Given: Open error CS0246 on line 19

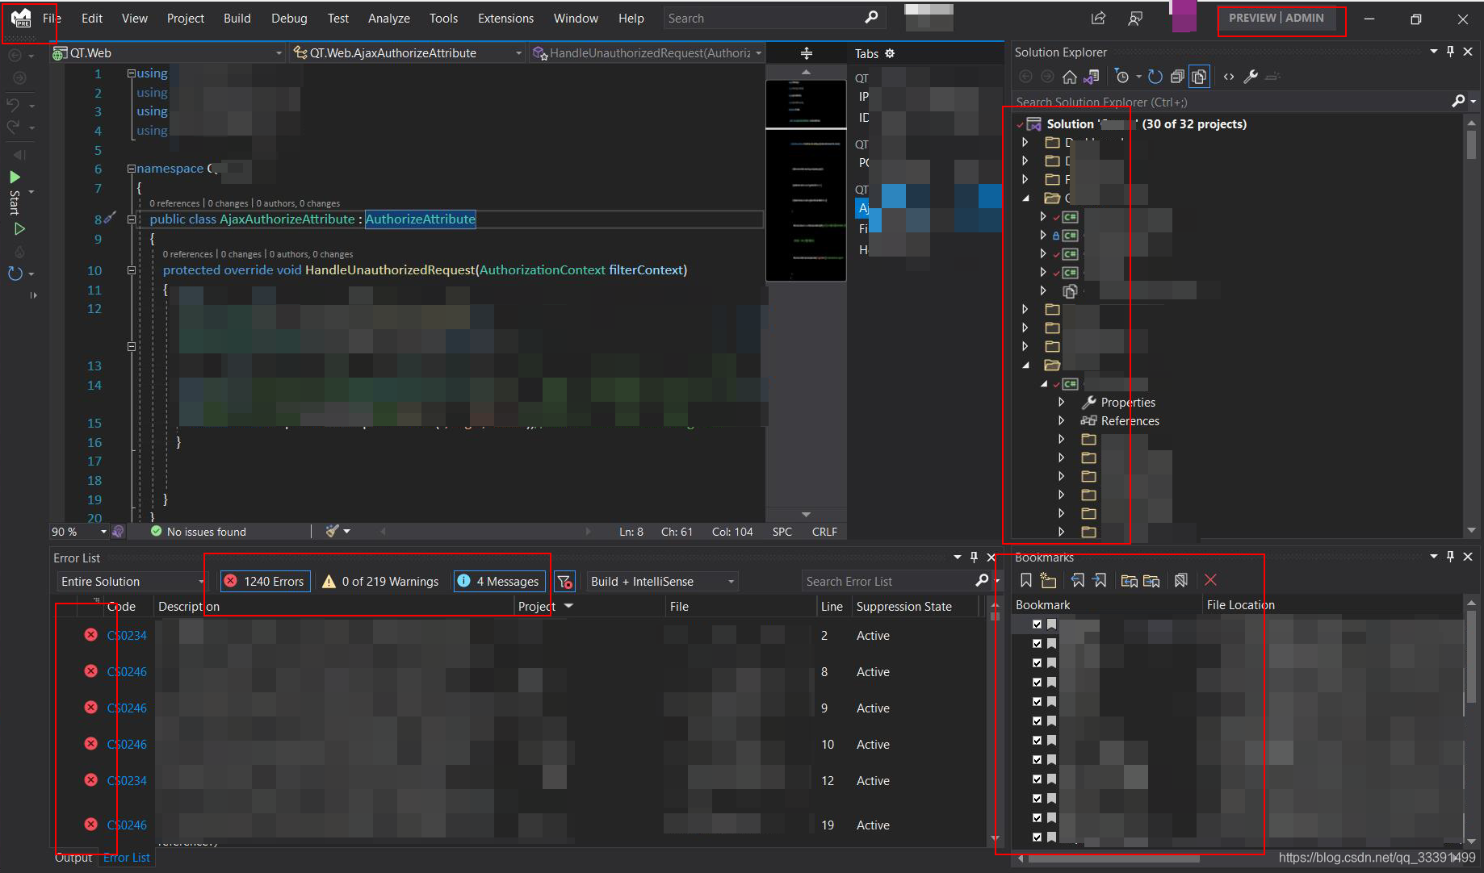Looking at the screenshot, I should pos(127,825).
